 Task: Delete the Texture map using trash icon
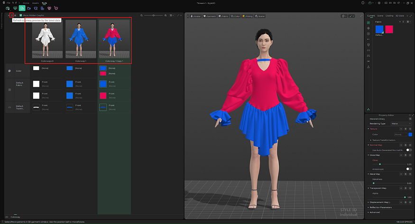click(406, 128)
